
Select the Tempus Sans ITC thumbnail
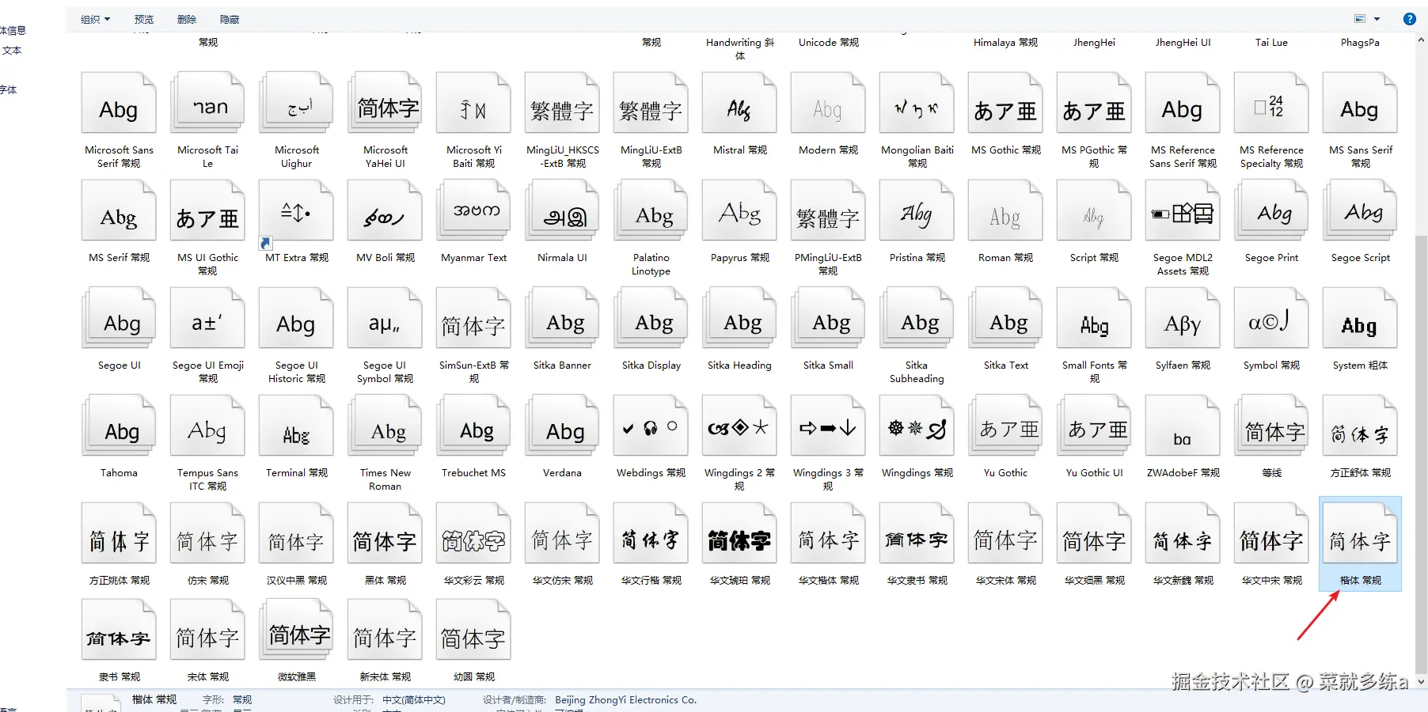point(207,426)
